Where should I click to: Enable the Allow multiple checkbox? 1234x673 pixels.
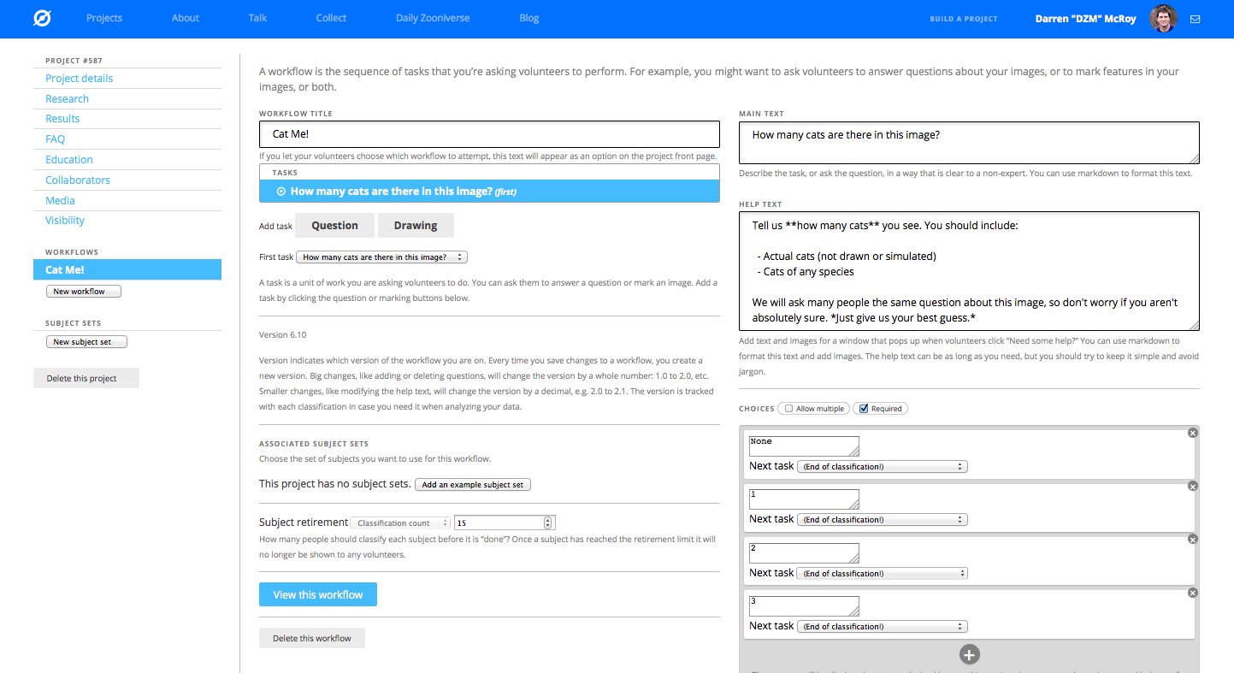[x=788, y=409]
